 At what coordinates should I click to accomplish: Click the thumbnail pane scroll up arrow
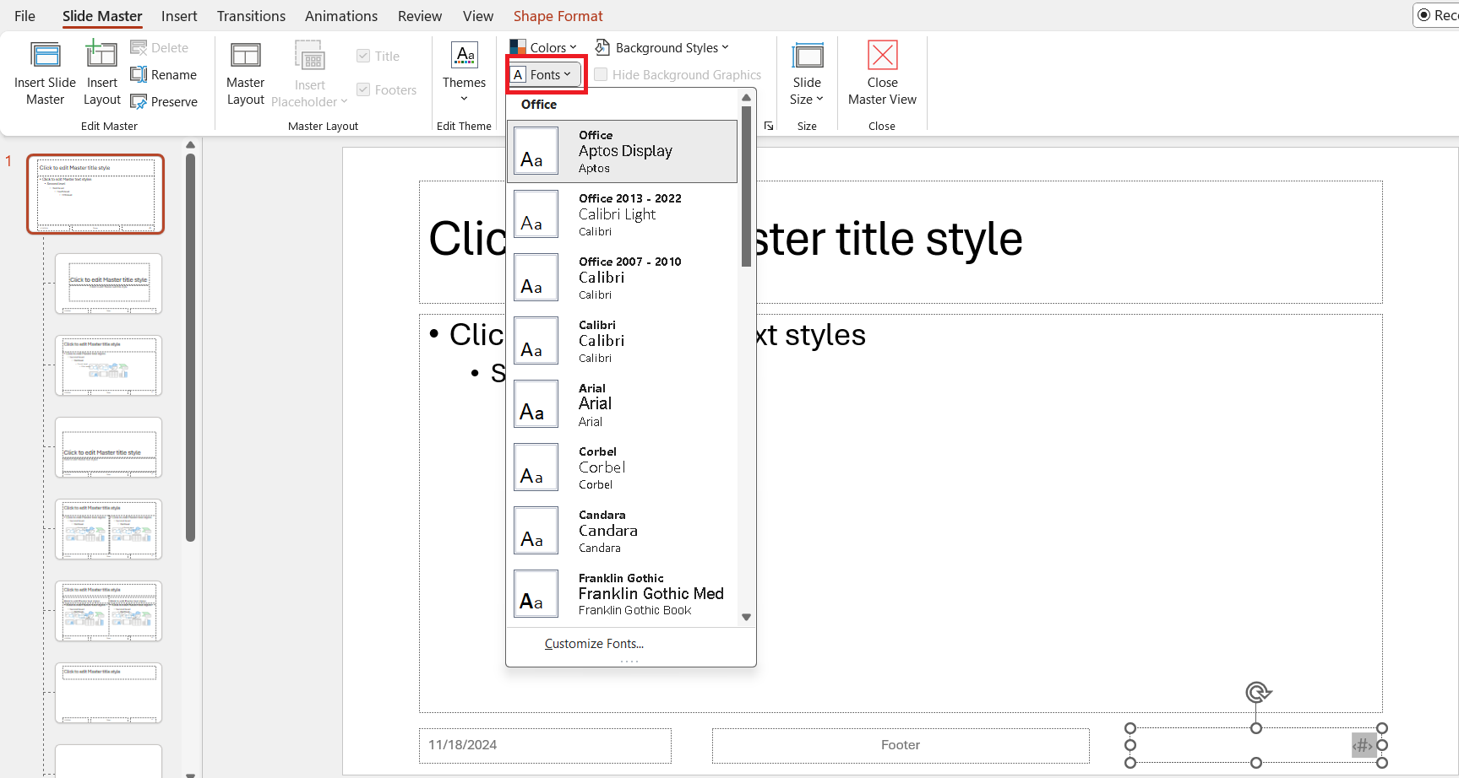(x=190, y=145)
